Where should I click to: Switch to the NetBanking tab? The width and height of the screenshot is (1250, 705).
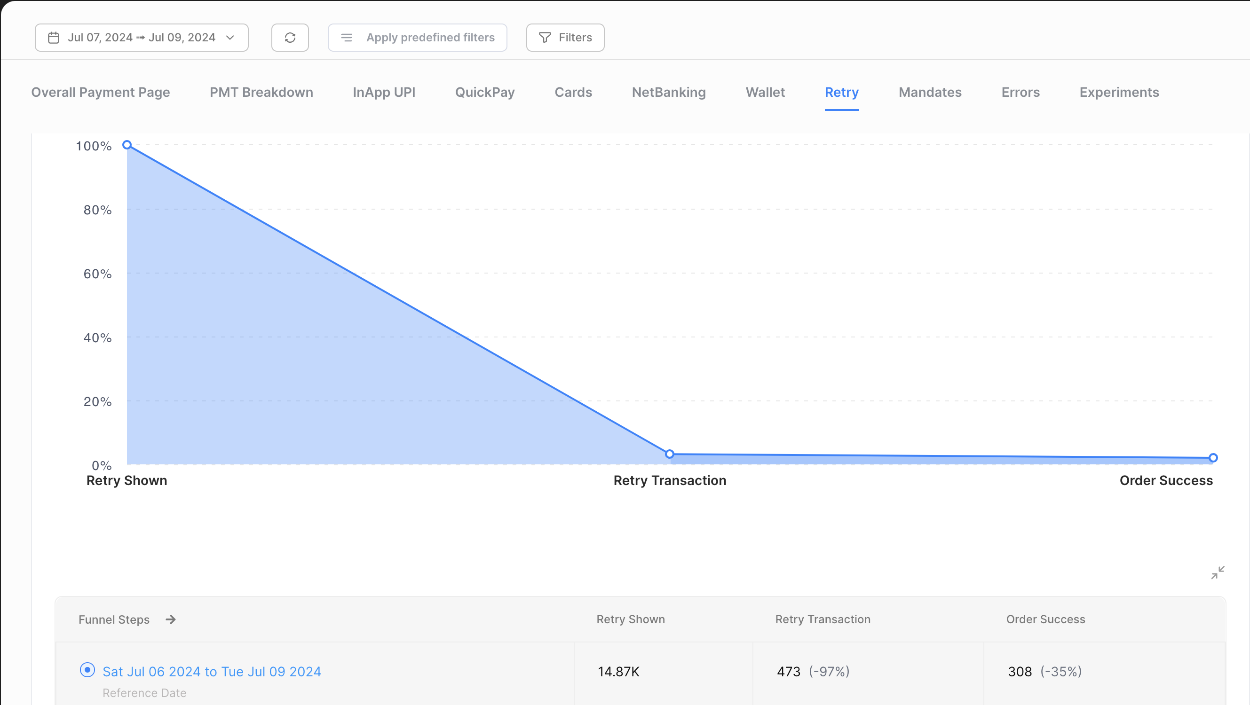(x=669, y=92)
